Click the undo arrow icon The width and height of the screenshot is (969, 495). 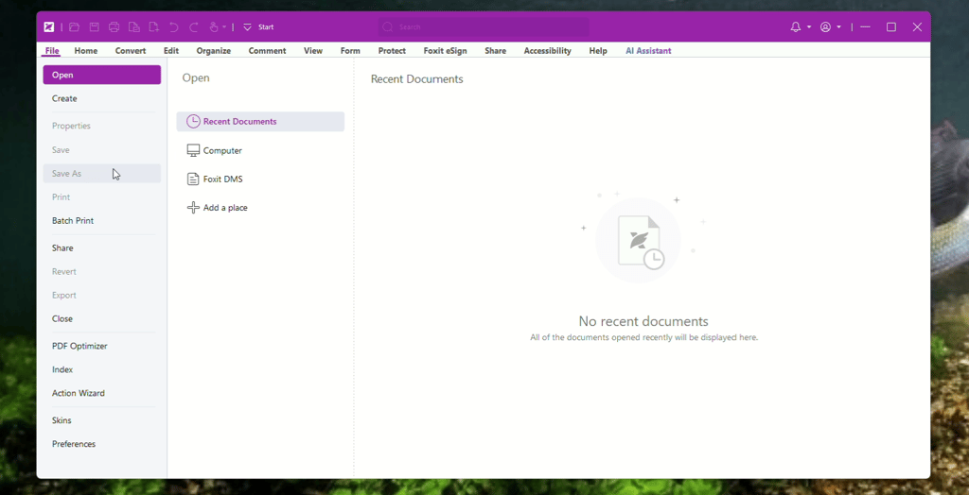click(x=174, y=27)
